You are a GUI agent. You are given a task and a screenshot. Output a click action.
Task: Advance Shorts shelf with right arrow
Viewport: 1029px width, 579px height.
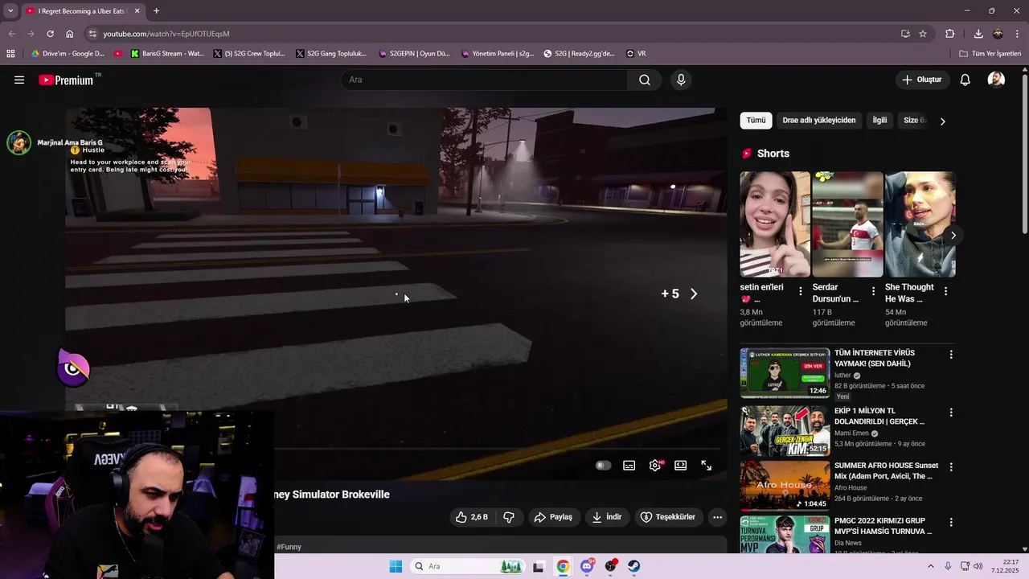coord(953,235)
